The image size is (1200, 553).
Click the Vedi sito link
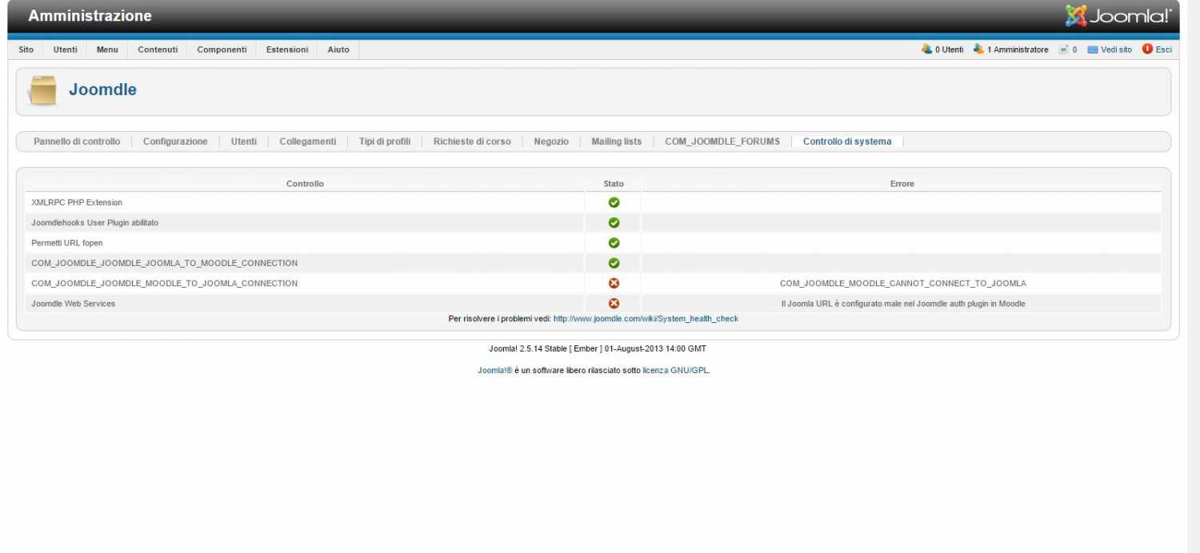point(1116,50)
